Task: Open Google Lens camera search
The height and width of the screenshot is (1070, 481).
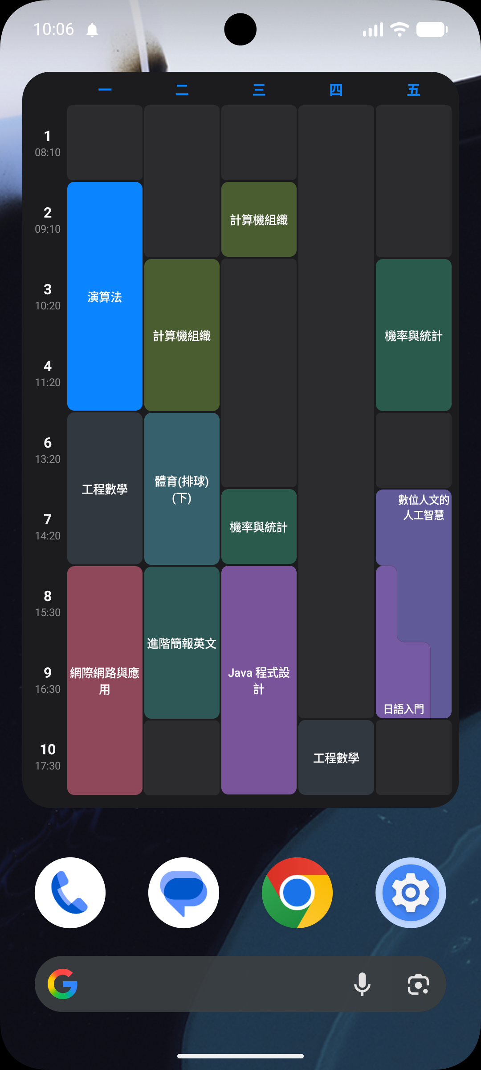Action: pyautogui.click(x=418, y=984)
